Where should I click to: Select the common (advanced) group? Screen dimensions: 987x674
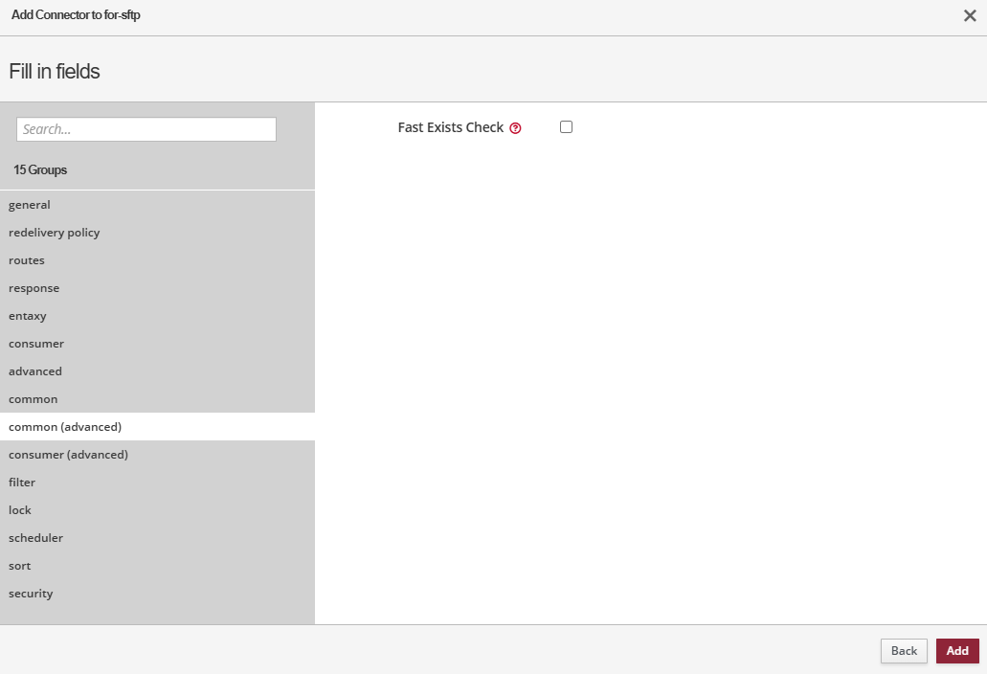point(65,427)
